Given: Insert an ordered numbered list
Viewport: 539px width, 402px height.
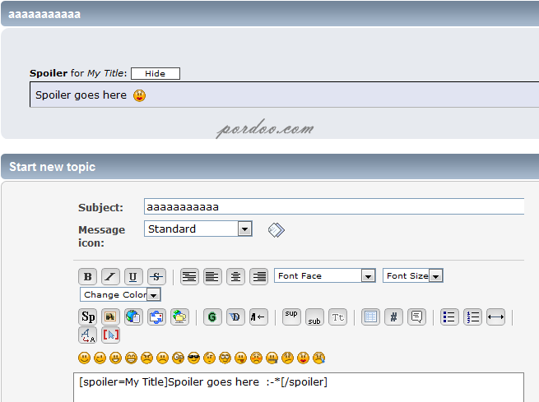Looking at the screenshot, I should [x=472, y=317].
